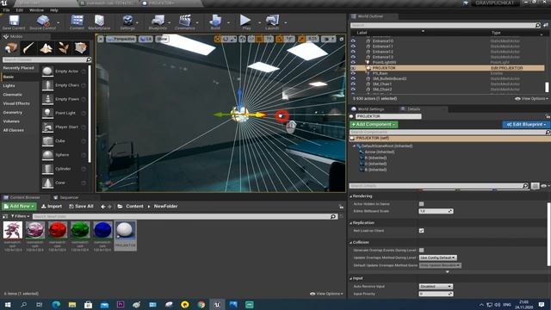Open Source Control from the toolbar
This screenshot has width=551, height=310.
coord(42,22)
